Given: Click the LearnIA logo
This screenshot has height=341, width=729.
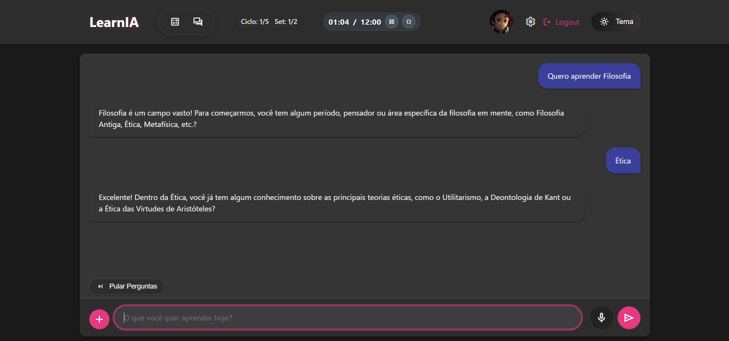Looking at the screenshot, I should [x=114, y=22].
